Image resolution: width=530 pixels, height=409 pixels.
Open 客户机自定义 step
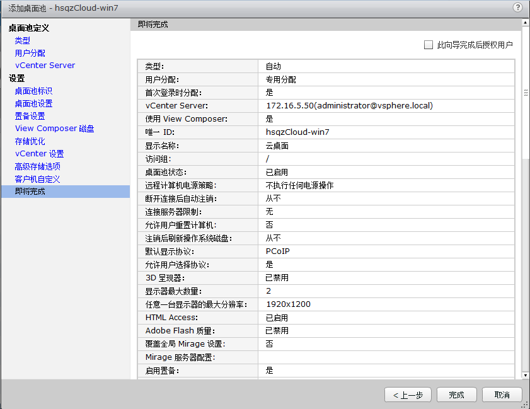(37, 179)
